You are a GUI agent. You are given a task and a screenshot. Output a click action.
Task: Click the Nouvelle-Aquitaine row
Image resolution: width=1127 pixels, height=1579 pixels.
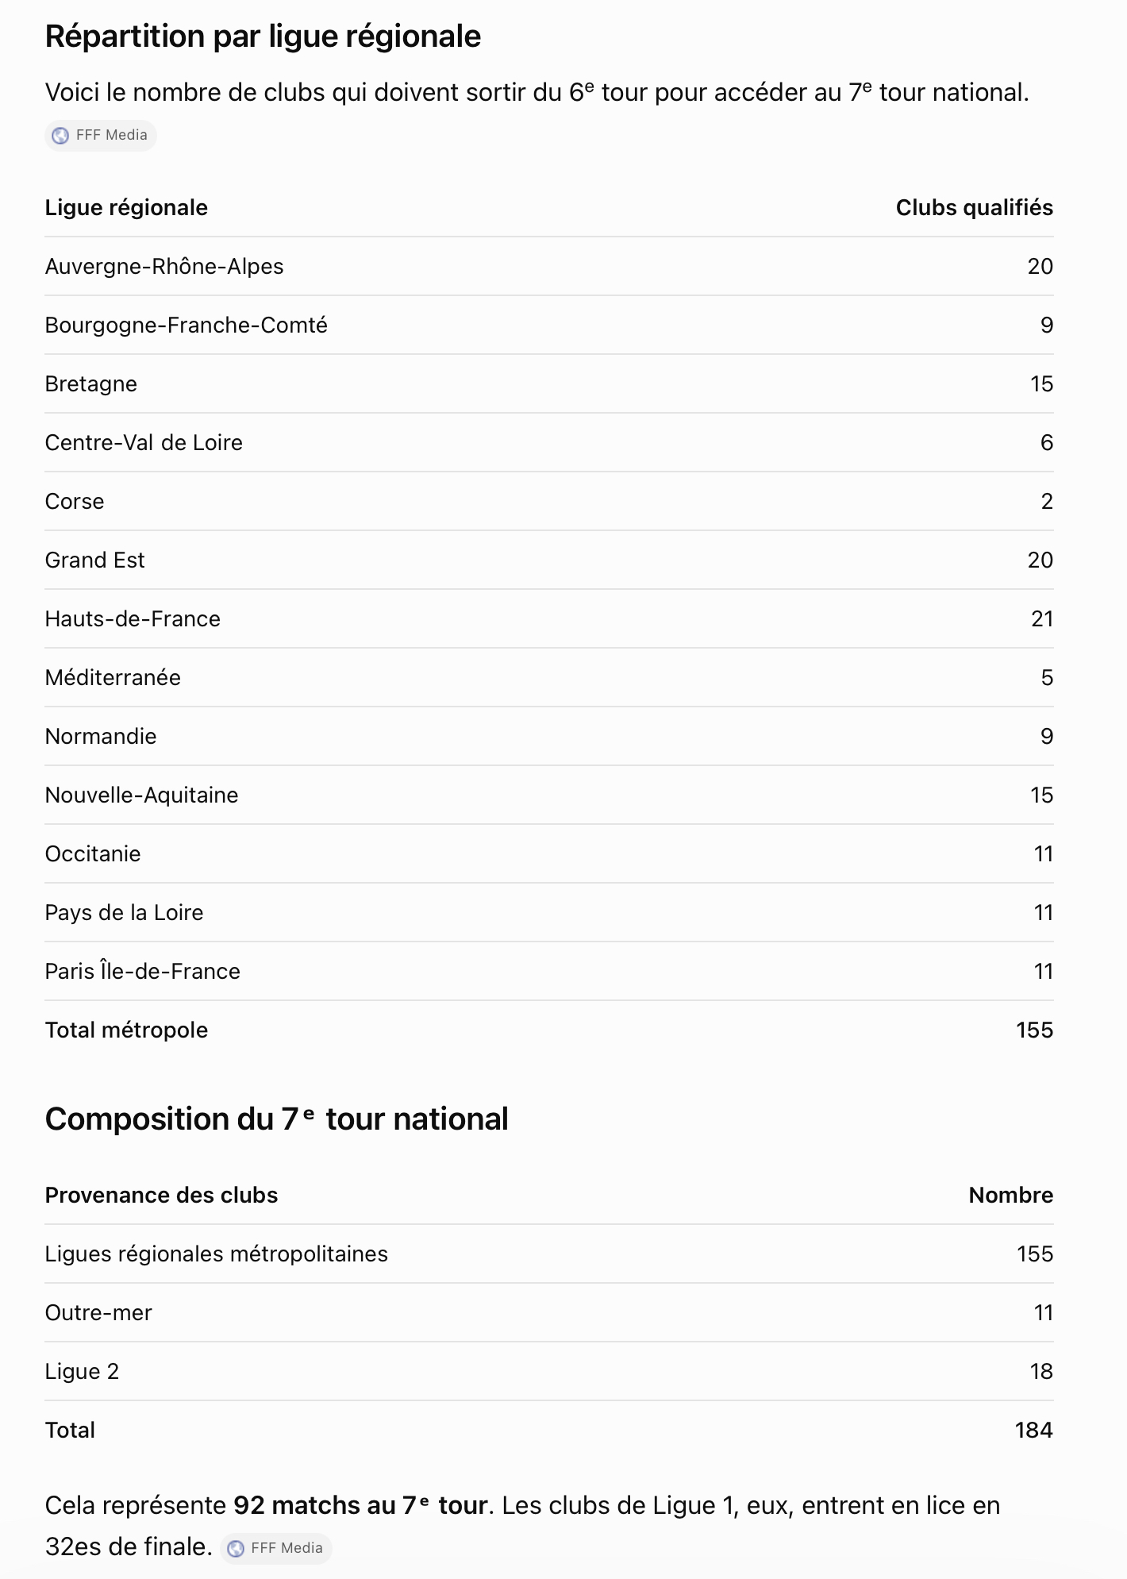(x=549, y=795)
